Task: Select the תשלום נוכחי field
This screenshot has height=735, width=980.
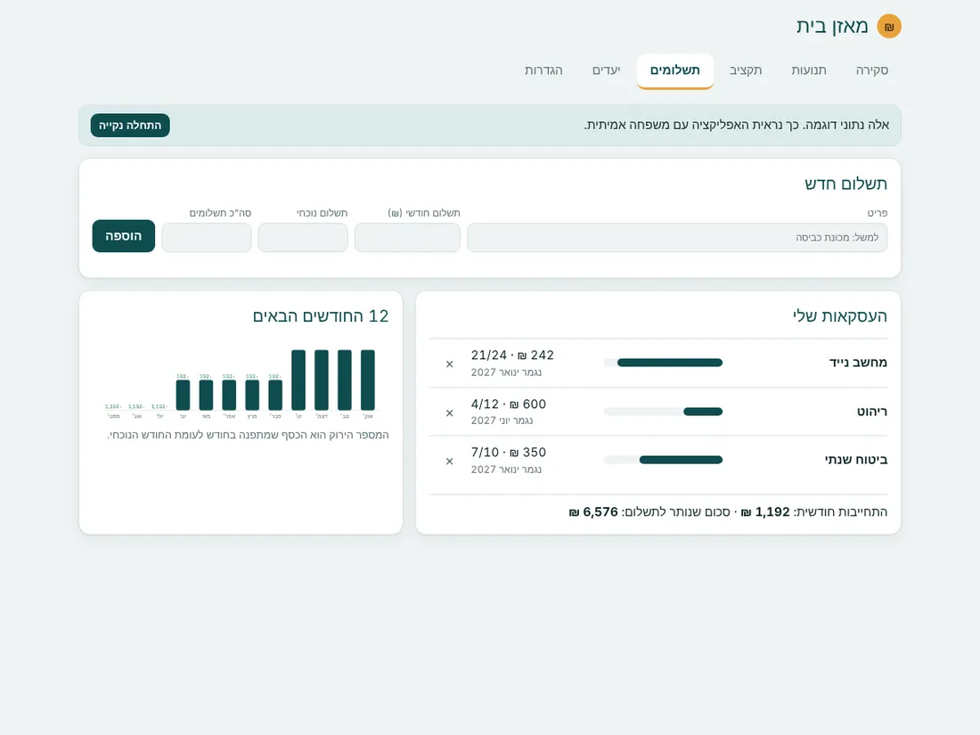Action: (303, 238)
